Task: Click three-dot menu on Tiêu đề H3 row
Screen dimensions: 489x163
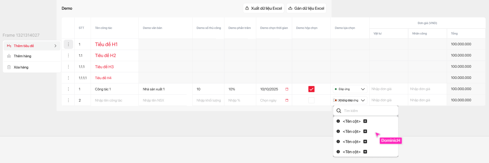Action: tap(68, 67)
